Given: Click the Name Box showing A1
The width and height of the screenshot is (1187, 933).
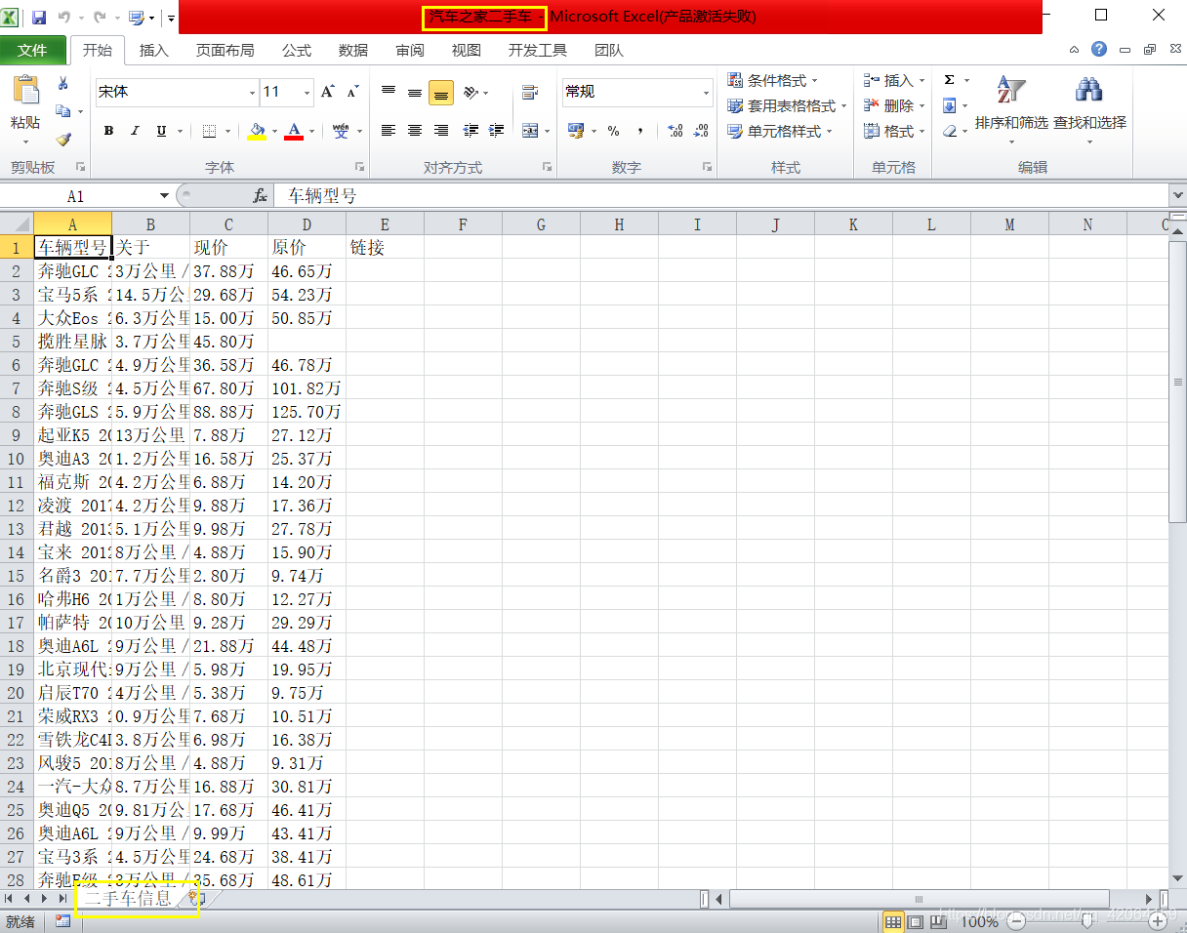Looking at the screenshot, I should [x=76, y=196].
